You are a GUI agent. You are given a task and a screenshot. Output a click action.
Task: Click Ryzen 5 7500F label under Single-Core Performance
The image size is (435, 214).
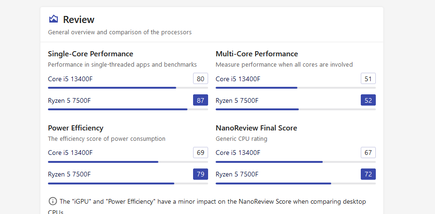pyautogui.click(x=70, y=100)
